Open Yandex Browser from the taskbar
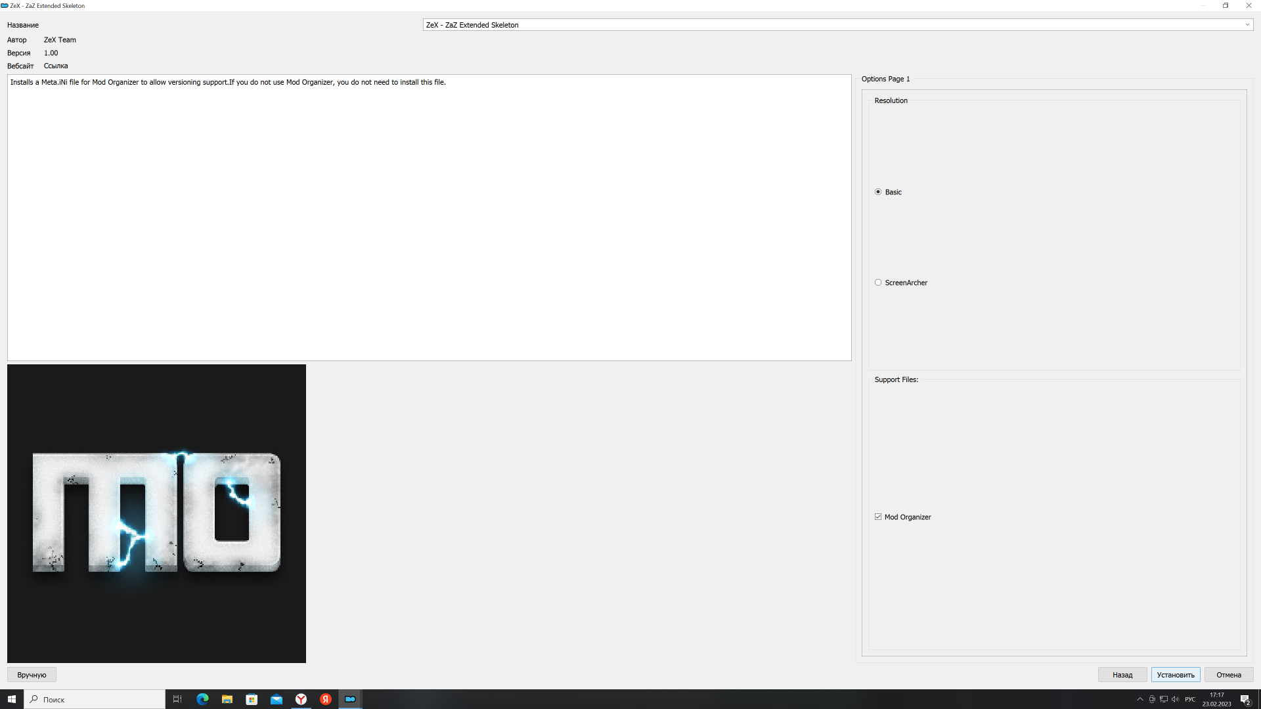Viewport: 1261px width, 709px height. (301, 699)
